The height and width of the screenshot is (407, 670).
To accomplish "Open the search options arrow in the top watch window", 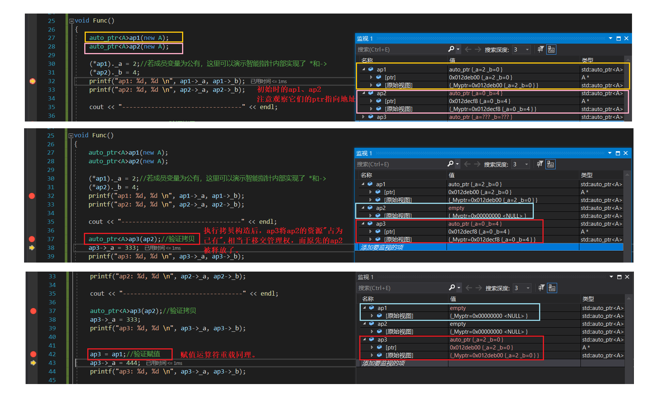I will [458, 50].
